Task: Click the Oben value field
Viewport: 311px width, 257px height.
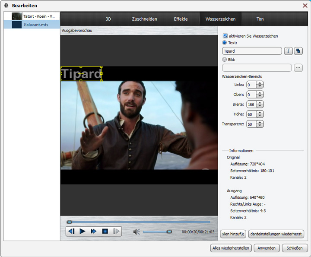Action: [x=251, y=95]
